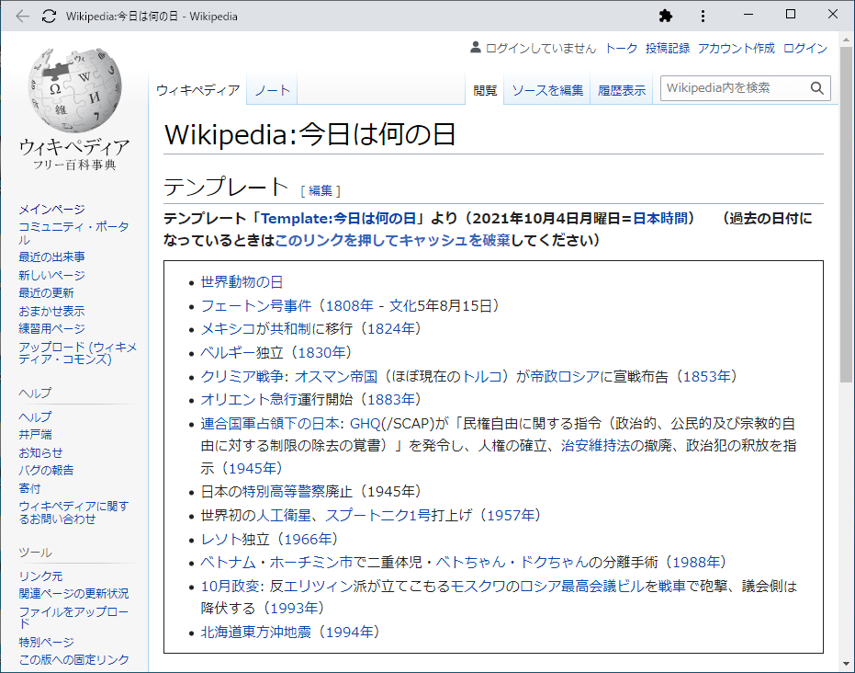Click the user silhouette icon
The image size is (855, 673).
[x=476, y=48]
